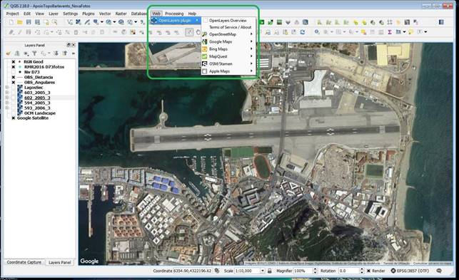Image resolution: width=459 pixels, height=280 pixels.
Task: Click the Identify Features tool icon
Action: 317,32
